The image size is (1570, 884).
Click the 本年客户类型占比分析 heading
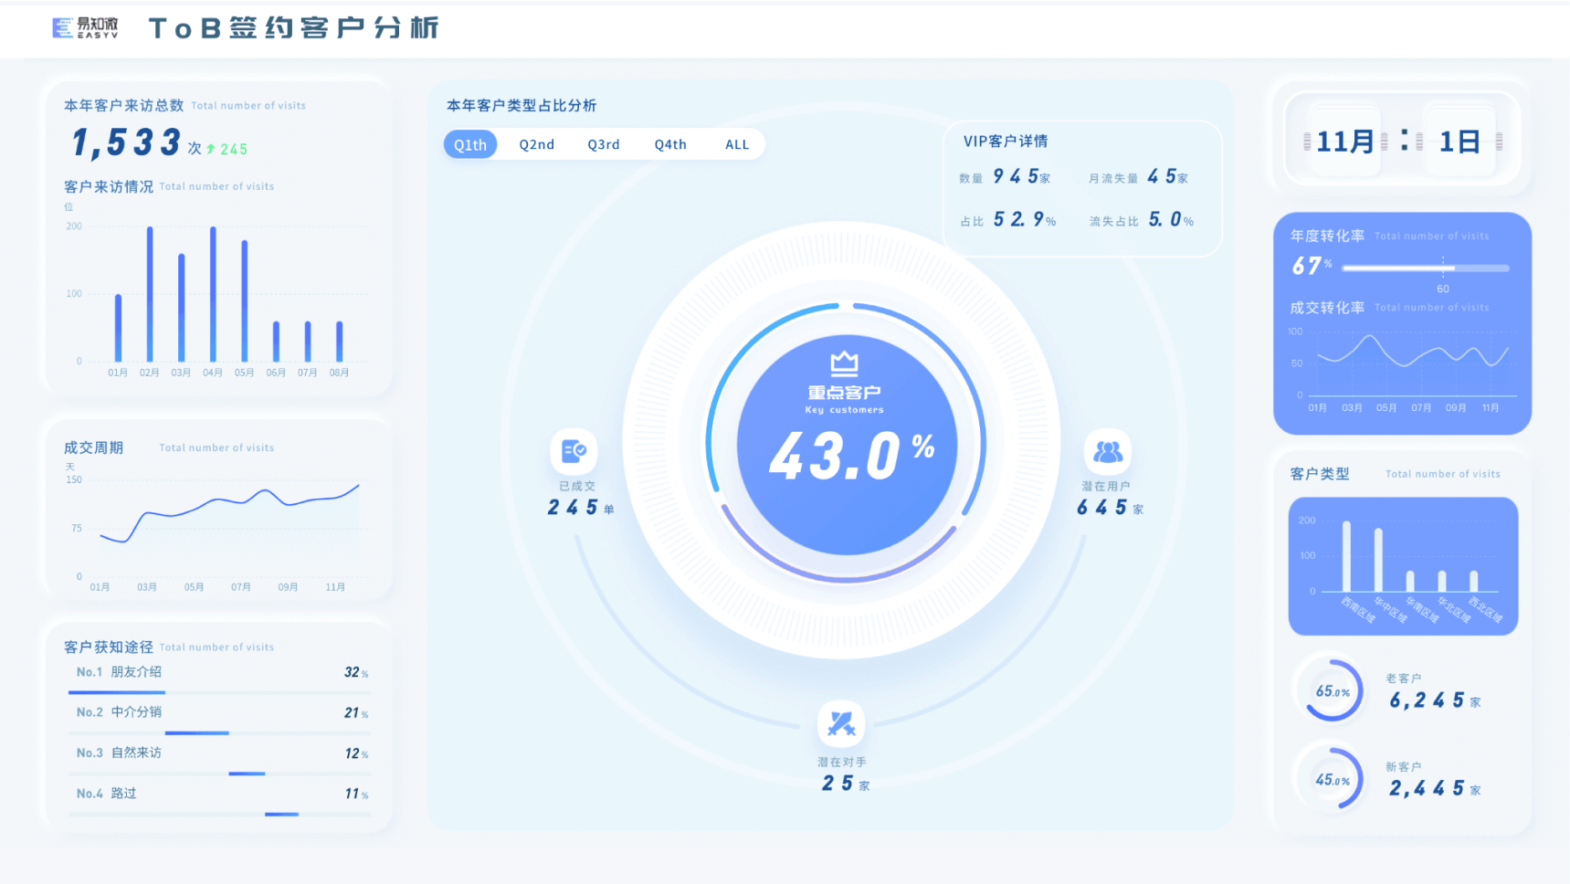click(522, 105)
